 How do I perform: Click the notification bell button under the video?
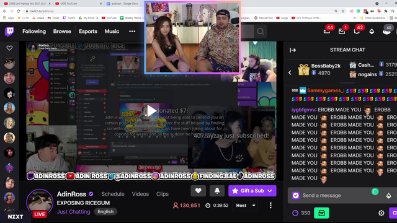[x=217, y=191]
